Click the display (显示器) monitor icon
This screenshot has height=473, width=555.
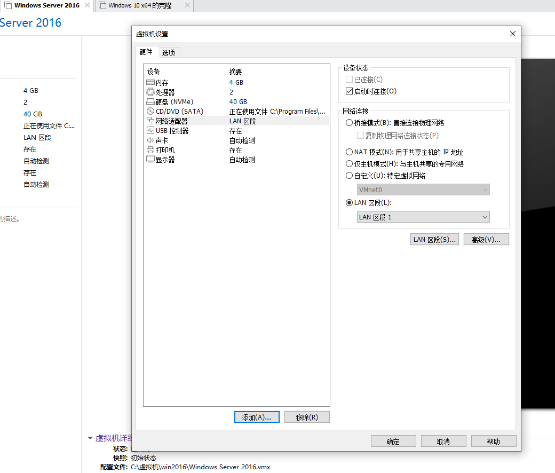[x=150, y=159]
